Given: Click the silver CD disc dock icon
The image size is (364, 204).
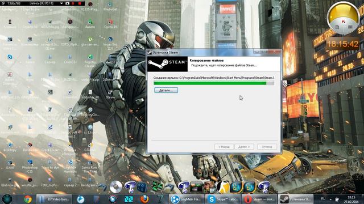Looking at the screenshot, I should (x=115, y=186).
